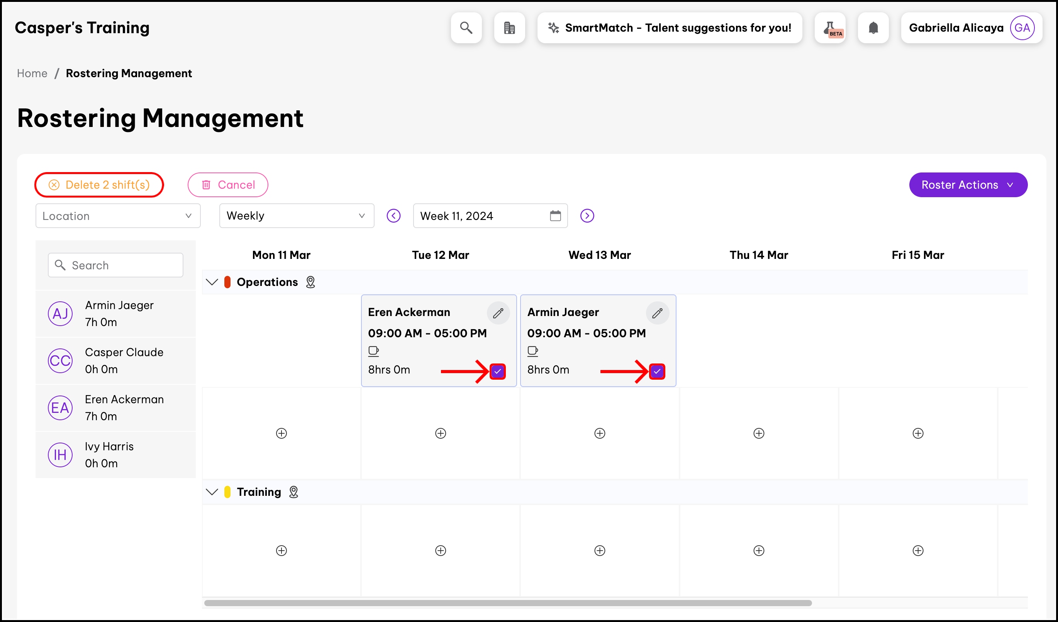Open the Weekly view dropdown
The height and width of the screenshot is (622, 1058).
(x=297, y=216)
